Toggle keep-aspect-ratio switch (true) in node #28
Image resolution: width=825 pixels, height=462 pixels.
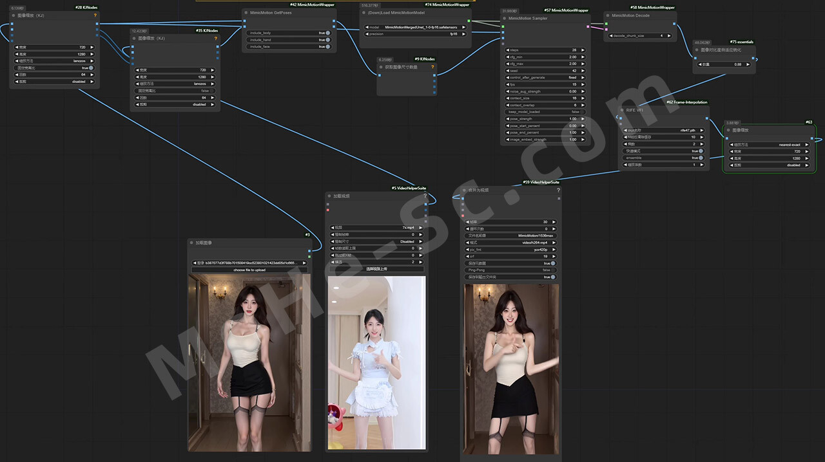click(91, 68)
